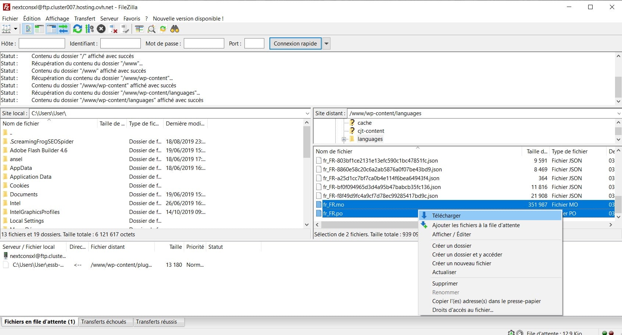Choose Créer un nouveau fichier
The height and width of the screenshot is (335, 622).
coord(490,263)
